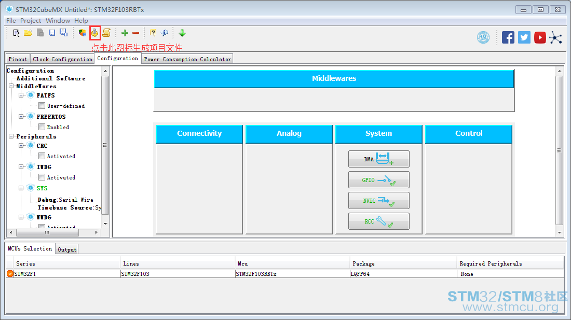Click the ST community network star icon
The height and width of the screenshot is (320, 571).
(x=556, y=37)
